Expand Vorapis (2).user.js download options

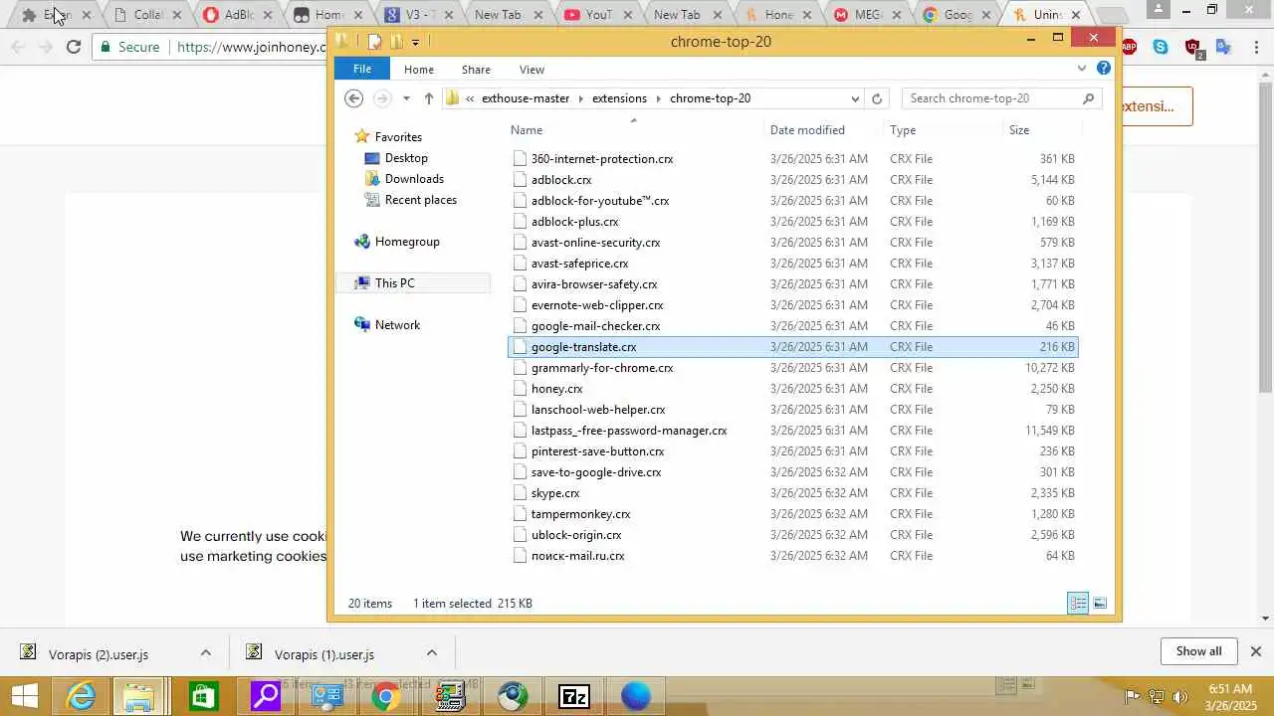(x=205, y=653)
